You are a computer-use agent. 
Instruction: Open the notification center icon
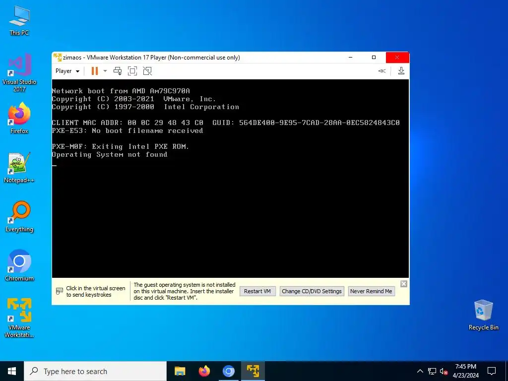[492, 371]
